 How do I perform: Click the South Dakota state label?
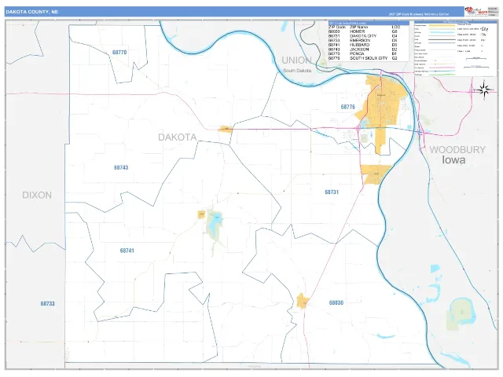(x=297, y=70)
